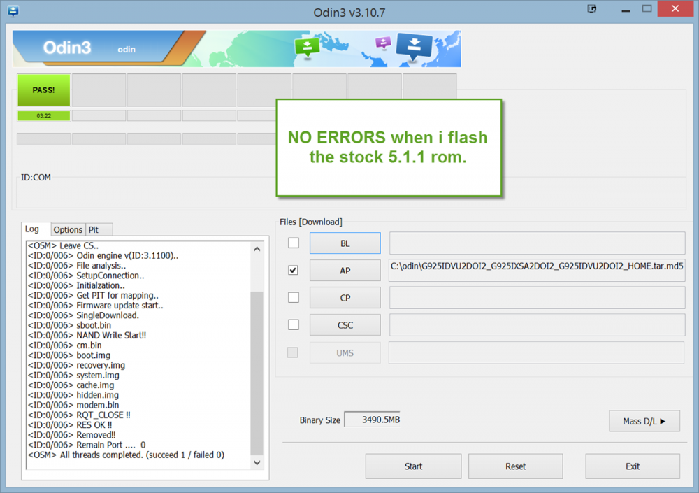This screenshot has height=493, width=699.
Task: Open the Mass D/L menu arrow button
Action: 644,421
